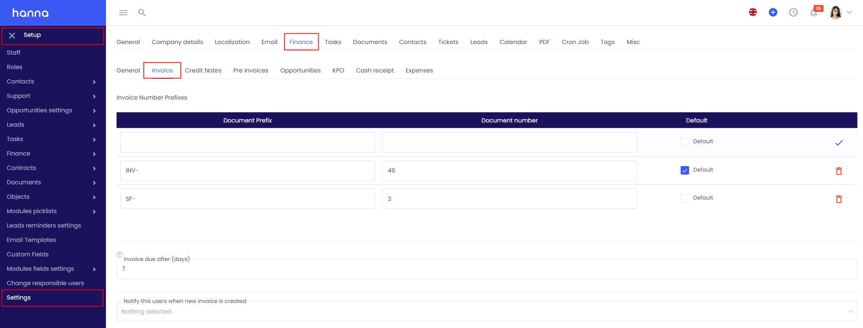Expand the profile dropdown chevron
Image resolution: width=863 pixels, height=328 pixels.
tap(849, 12)
